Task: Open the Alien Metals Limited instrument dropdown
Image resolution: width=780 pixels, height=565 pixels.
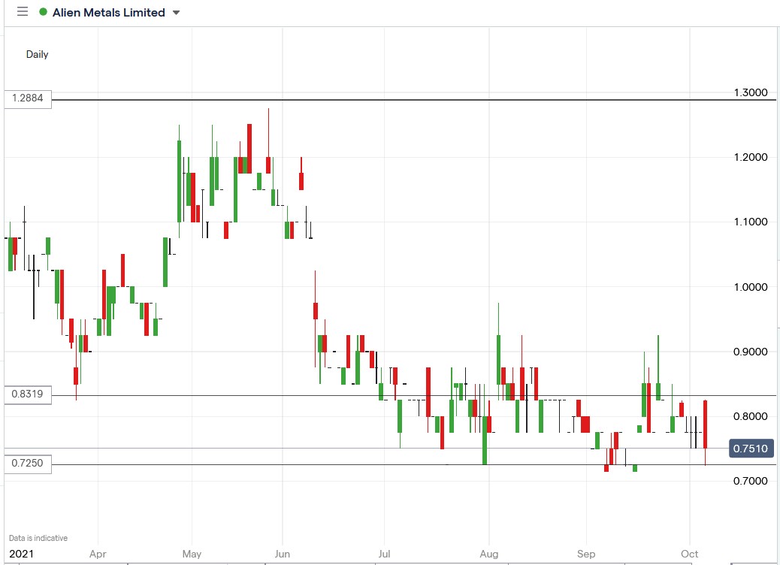Action: [x=109, y=12]
